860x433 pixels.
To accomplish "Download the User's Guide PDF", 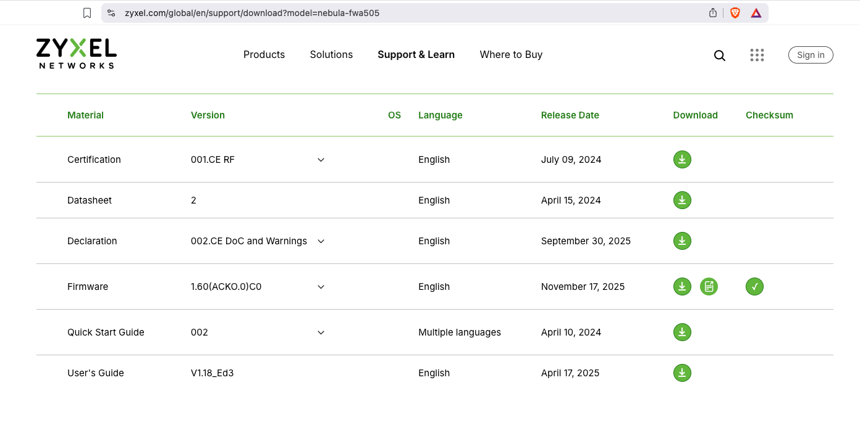I will point(682,373).
